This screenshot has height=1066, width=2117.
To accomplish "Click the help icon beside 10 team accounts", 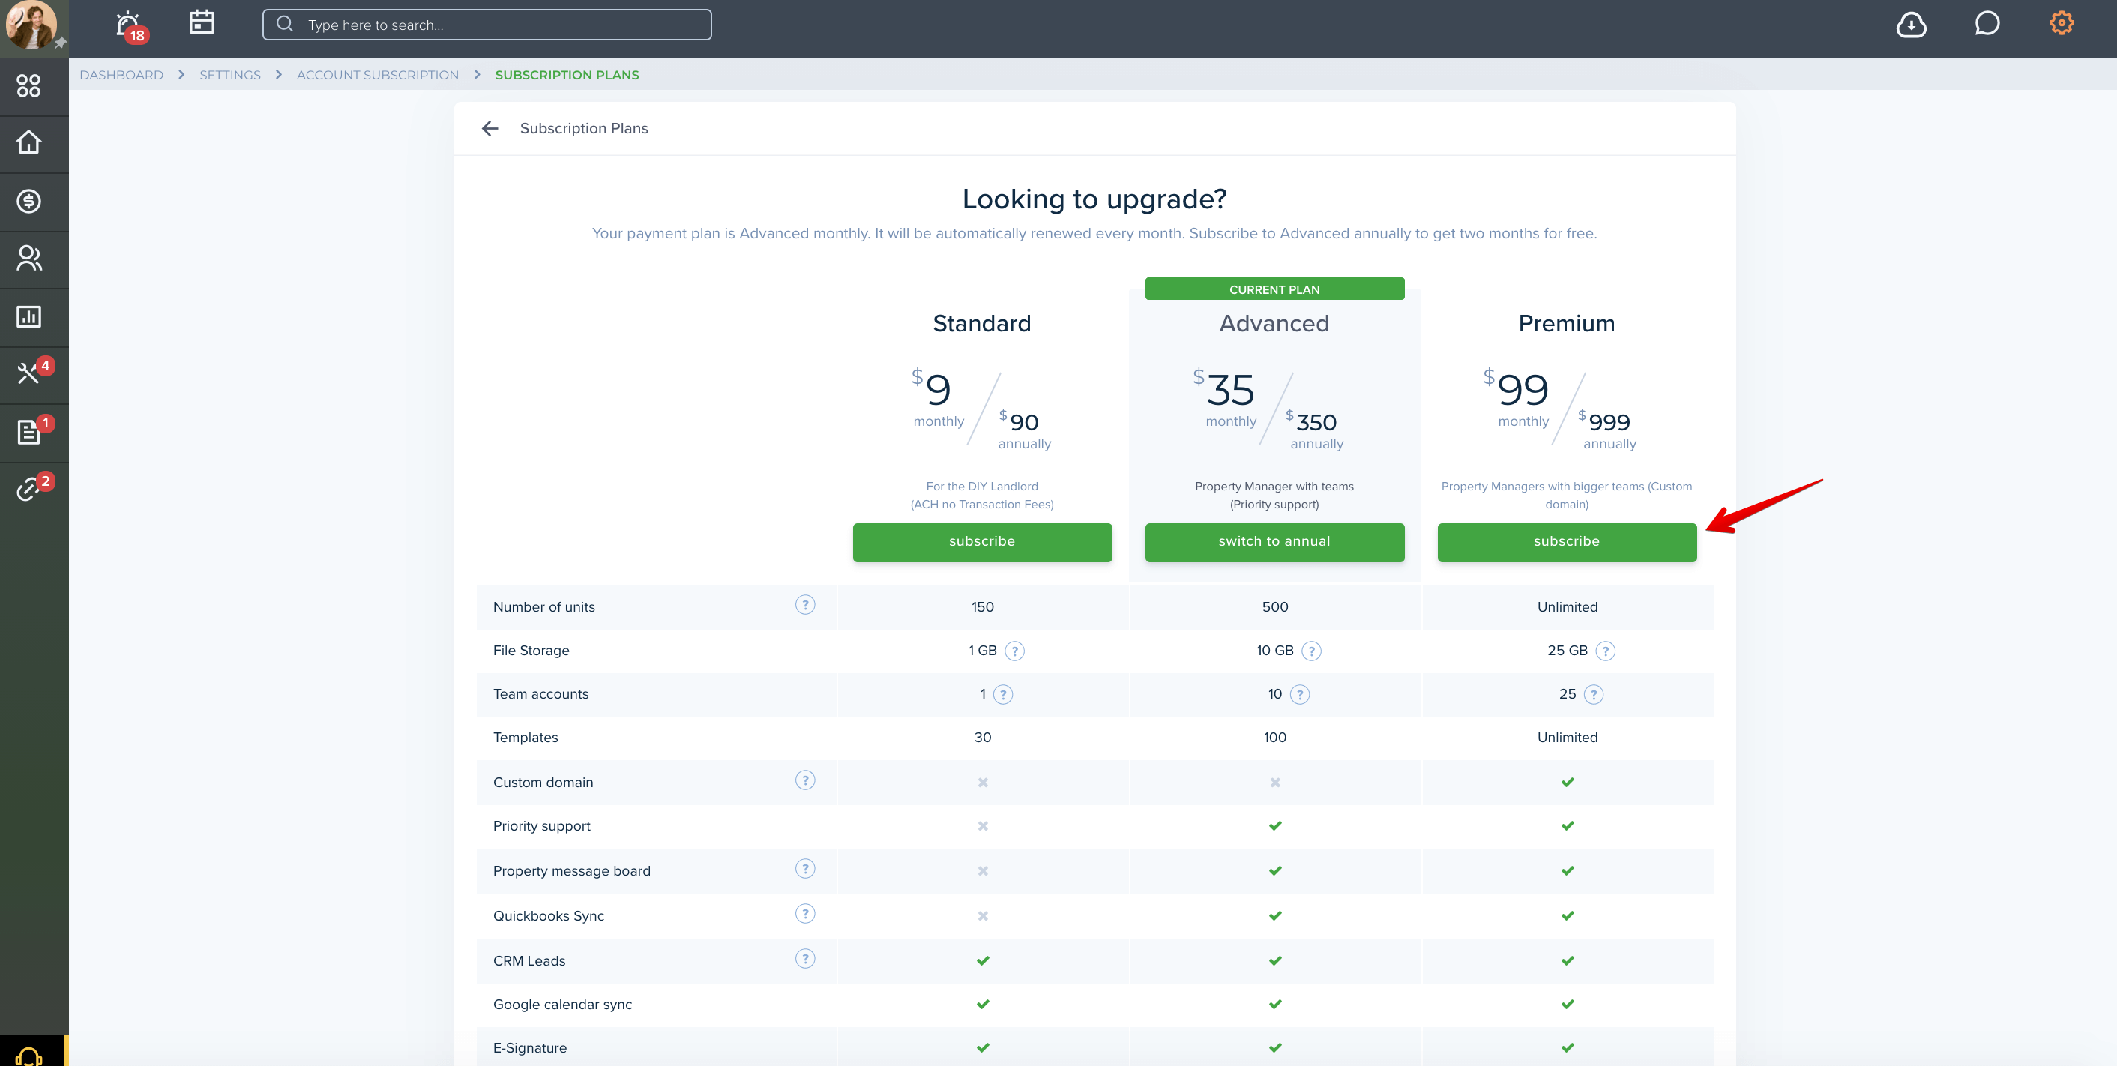I will (x=1299, y=694).
